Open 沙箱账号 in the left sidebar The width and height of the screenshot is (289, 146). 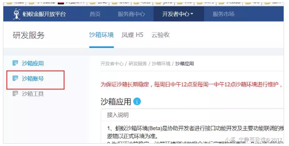click(33, 79)
